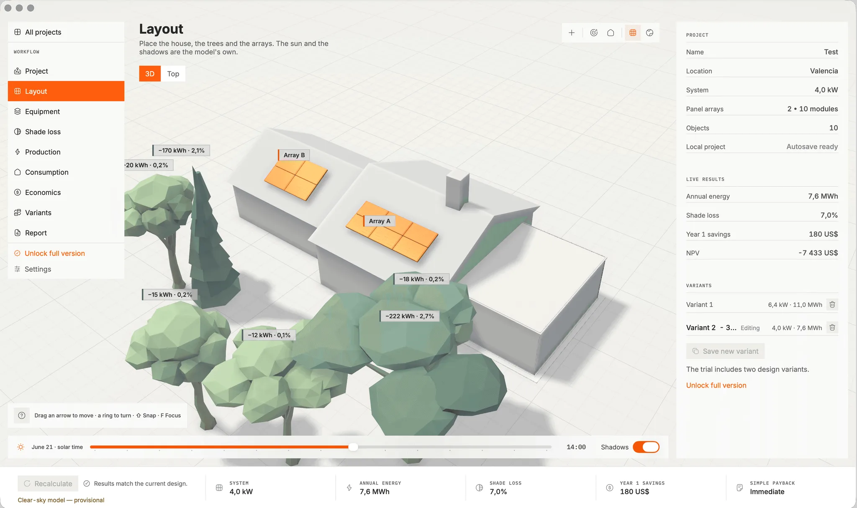Open Settings in the sidebar
Image resolution: width=857 pixels, height=508 pixels.
pos(66,269)
